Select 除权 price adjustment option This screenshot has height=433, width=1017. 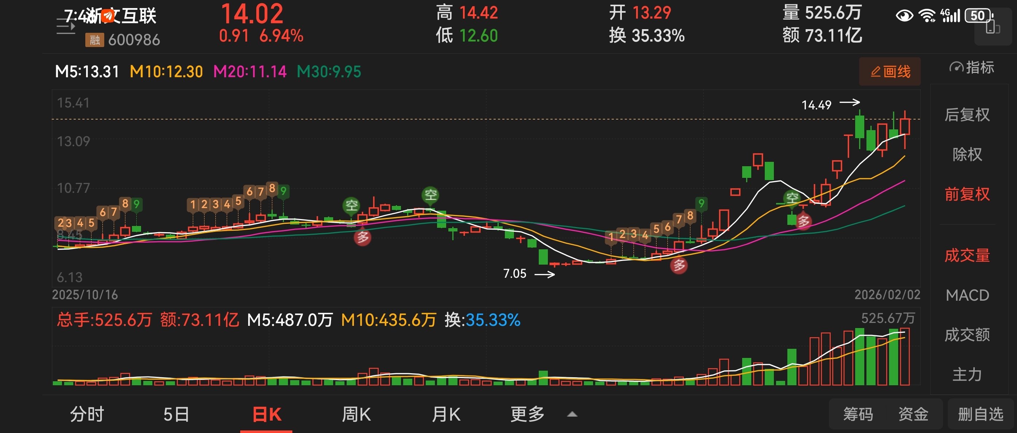967,154
